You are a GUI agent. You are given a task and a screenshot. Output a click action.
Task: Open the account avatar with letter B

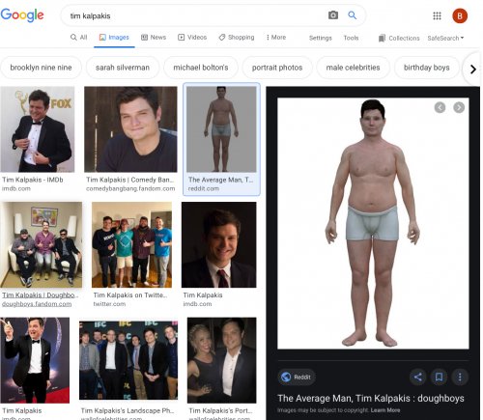pos(460,15)
